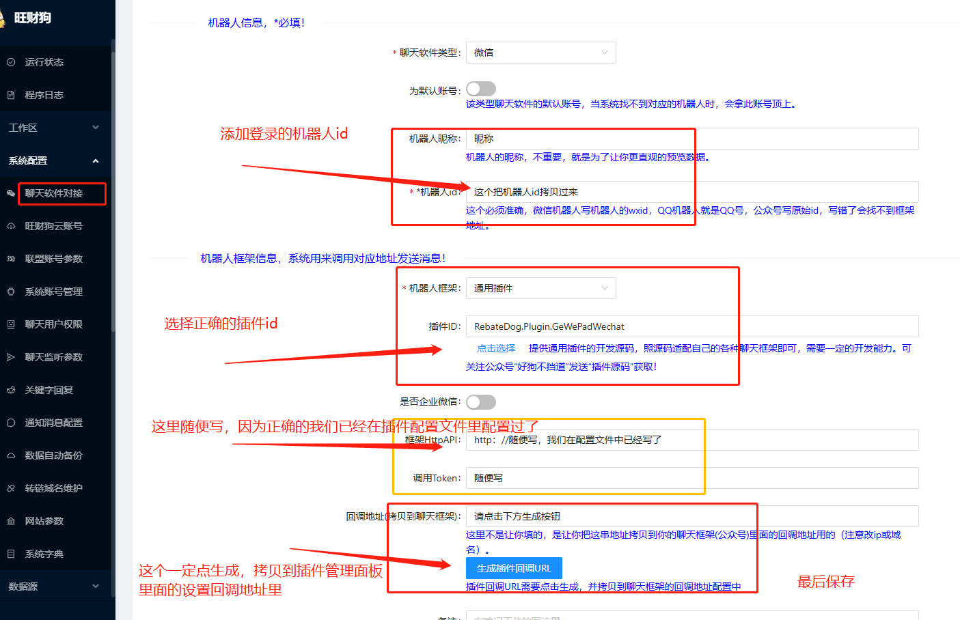Click the 点击选择 link
The width and height of the screenshot is (960, 620).
(x=496, y=348)
